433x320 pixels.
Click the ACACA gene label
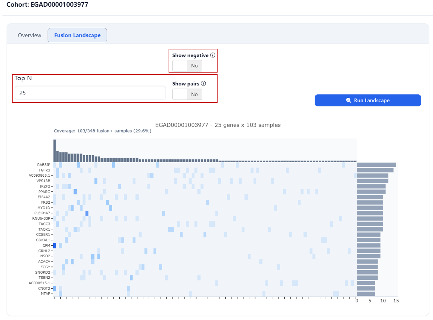(45, 261)
